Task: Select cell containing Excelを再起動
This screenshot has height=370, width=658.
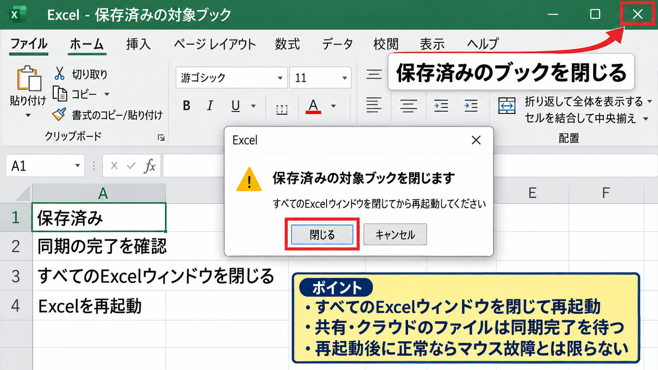Action: 99,306
